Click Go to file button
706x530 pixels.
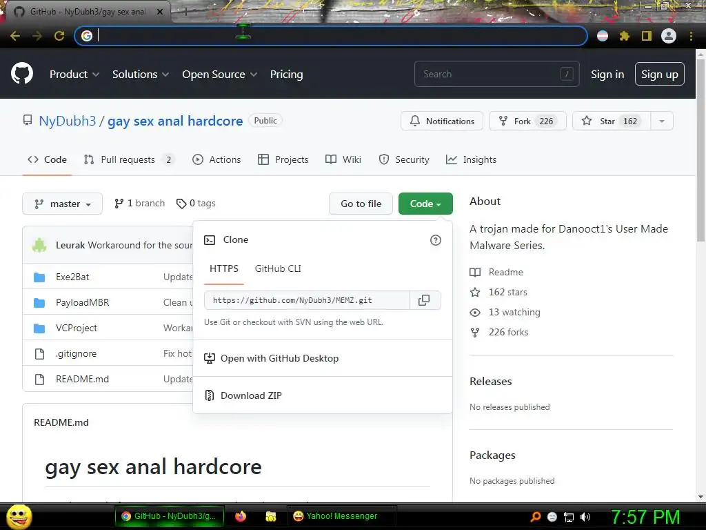pyautogui.click(x=361, y=204)
